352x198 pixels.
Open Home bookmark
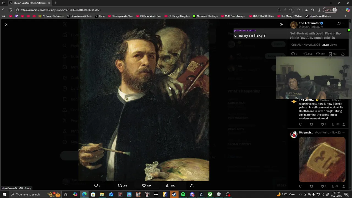point(100,16)
